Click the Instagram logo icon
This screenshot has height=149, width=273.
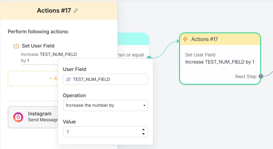coord(18,117)
